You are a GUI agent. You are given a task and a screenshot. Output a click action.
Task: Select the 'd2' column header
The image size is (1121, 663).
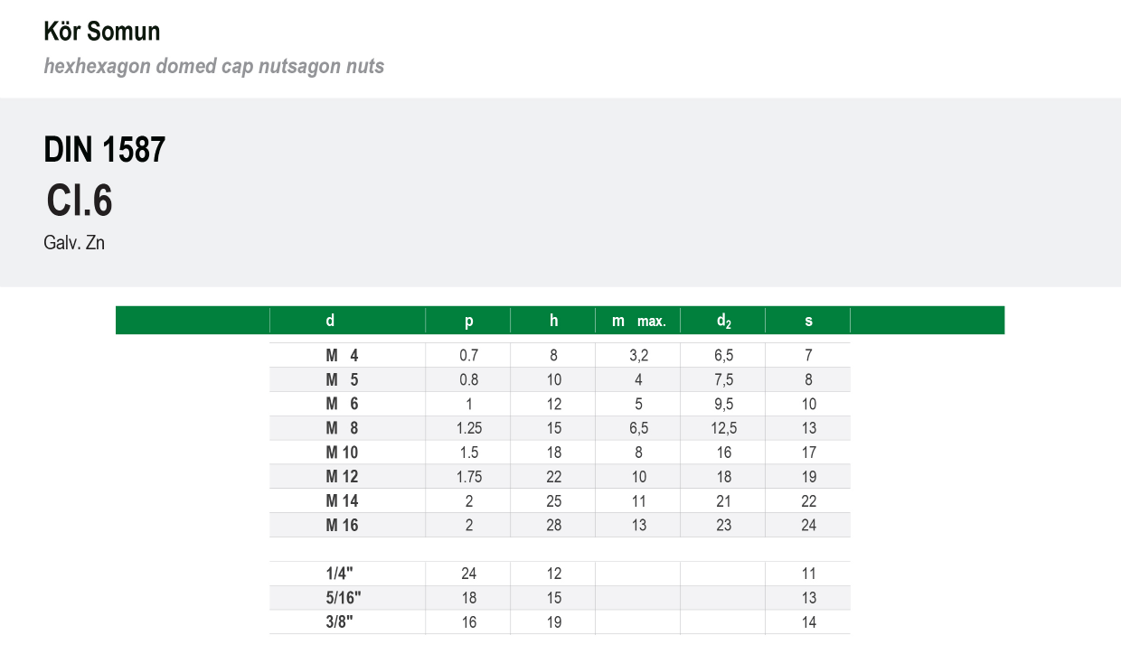click(x=723, y=321)
